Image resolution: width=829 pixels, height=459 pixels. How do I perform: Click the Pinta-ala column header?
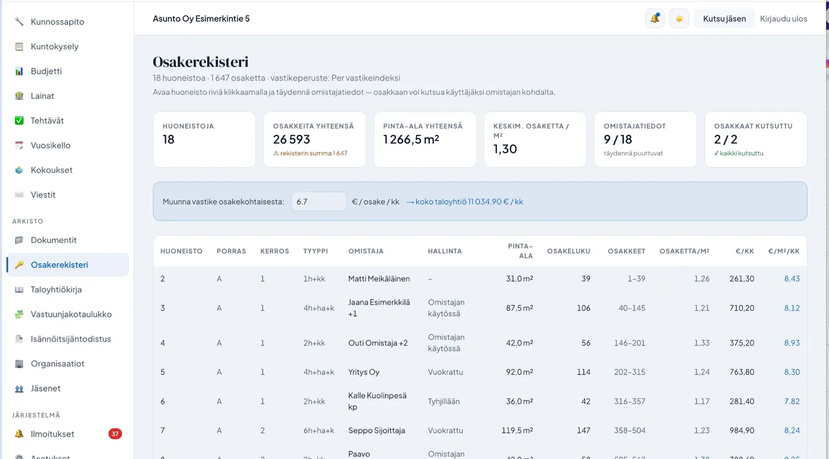point(520,251)
